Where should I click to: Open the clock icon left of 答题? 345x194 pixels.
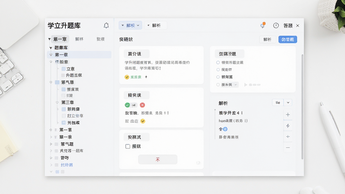(276, 26)
